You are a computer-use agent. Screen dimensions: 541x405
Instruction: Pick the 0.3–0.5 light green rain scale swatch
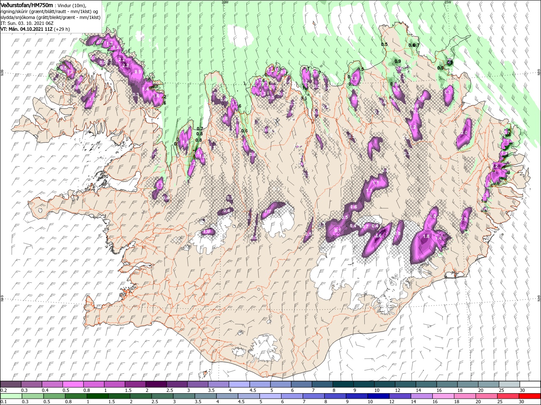pos(33,396)
